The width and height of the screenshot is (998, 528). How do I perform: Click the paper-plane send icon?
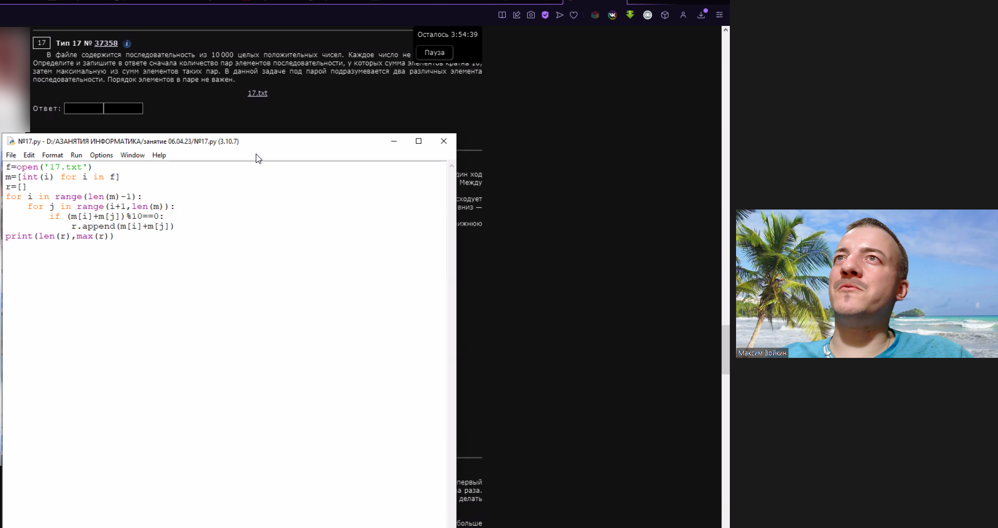coord(560,15)
